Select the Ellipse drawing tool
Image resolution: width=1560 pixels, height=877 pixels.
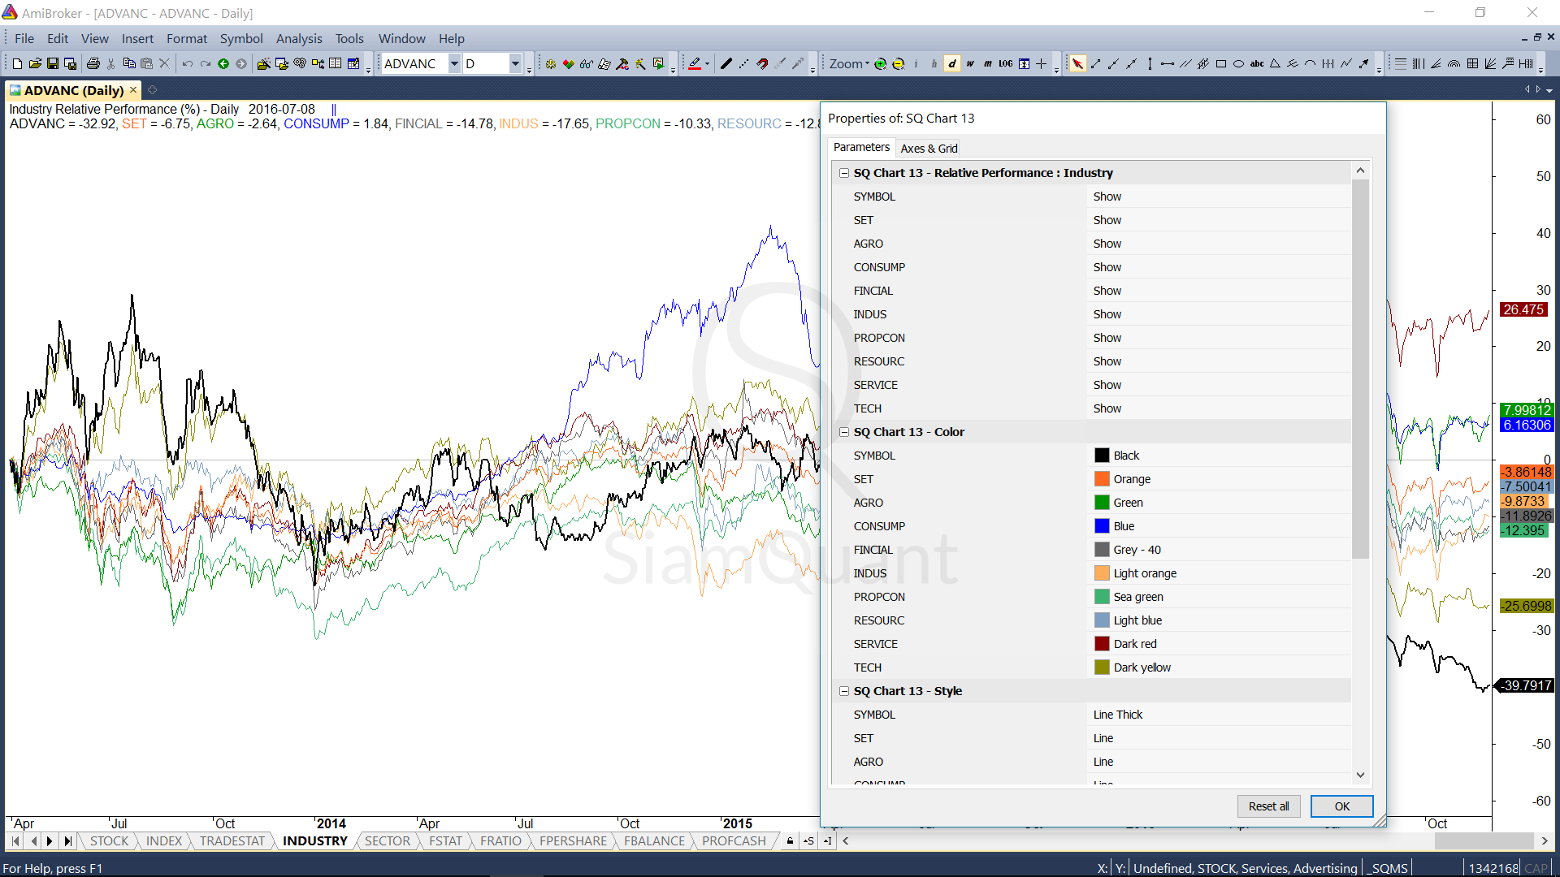click(x=1238, y=63)
